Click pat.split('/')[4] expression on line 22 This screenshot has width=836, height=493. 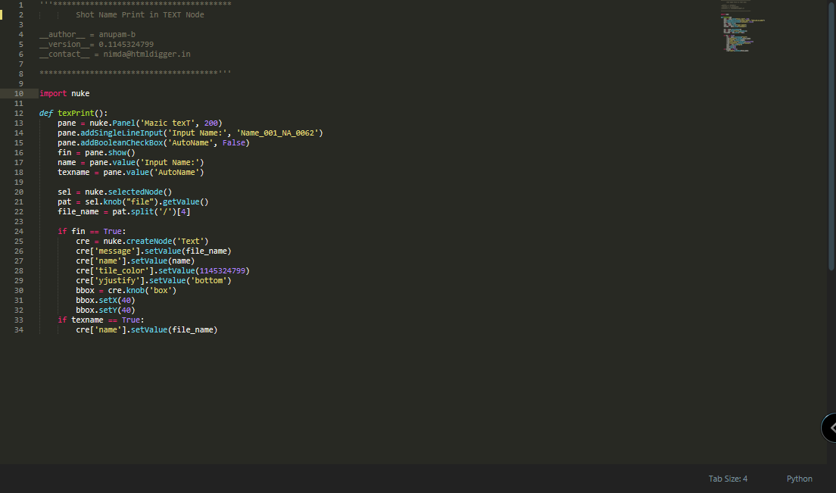tap(151, 211)
